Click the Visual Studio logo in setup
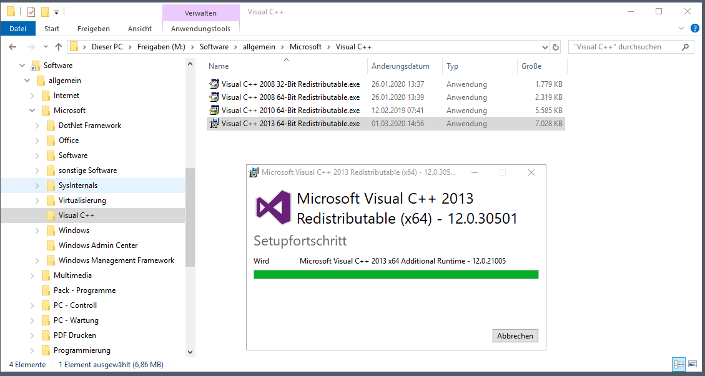Viewport: 705px width, 376px height. coord(273,208)
